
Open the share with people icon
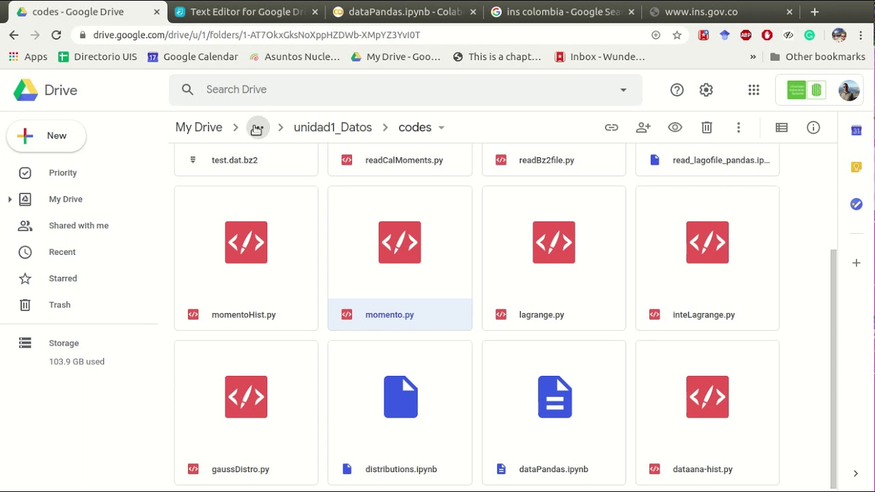click(x=643, y=127)
